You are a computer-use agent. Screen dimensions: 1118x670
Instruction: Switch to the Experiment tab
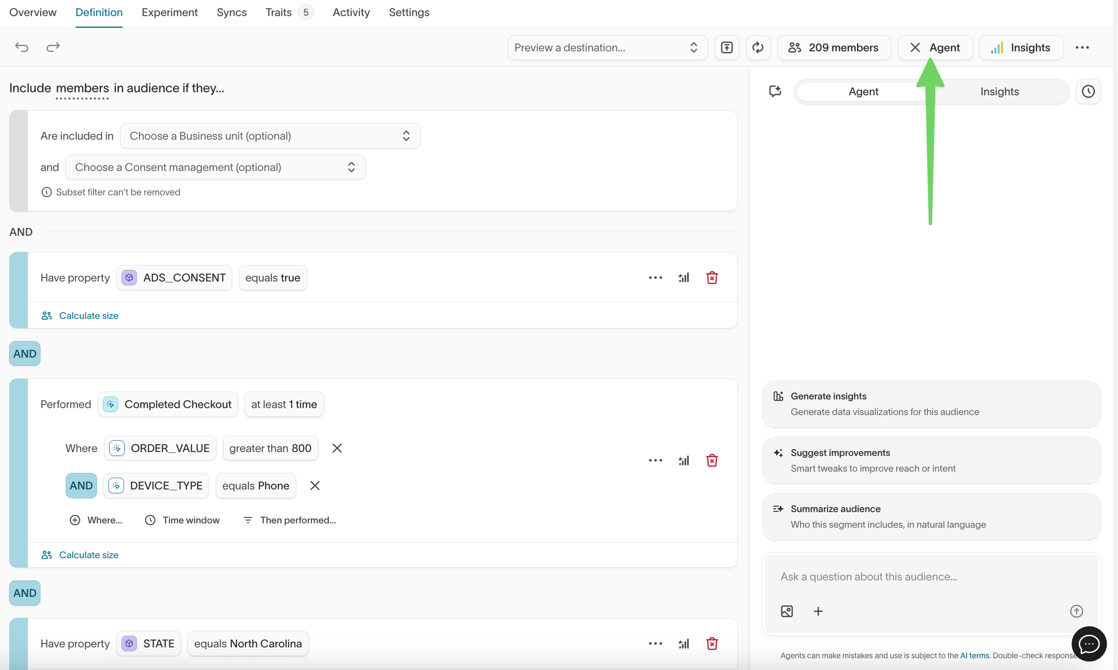(169, 12)
